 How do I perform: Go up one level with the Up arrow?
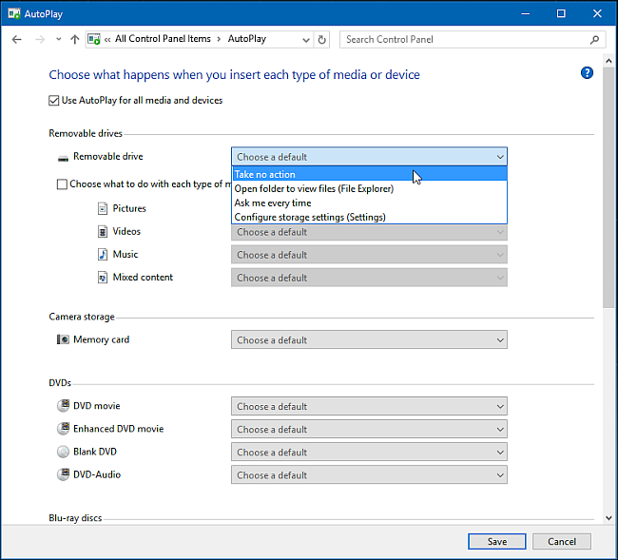[74, 39]
